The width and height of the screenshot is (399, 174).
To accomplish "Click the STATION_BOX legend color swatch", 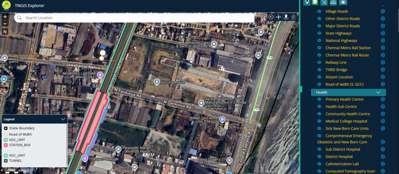I will [x=6, y=145].
